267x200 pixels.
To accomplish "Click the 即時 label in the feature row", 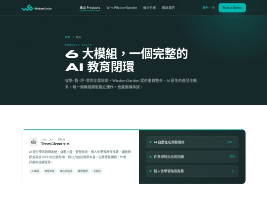I will (x=232, y=157).
